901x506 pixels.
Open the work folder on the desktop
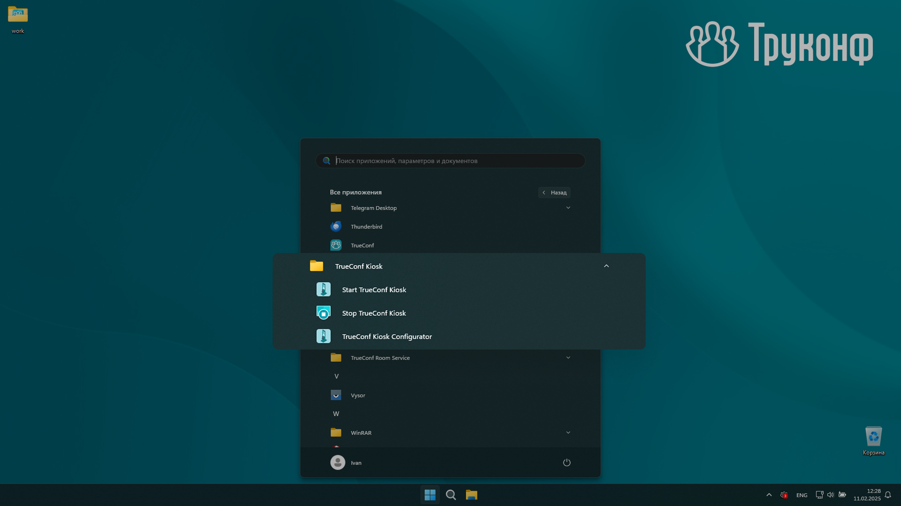click(x=18, y=20)
